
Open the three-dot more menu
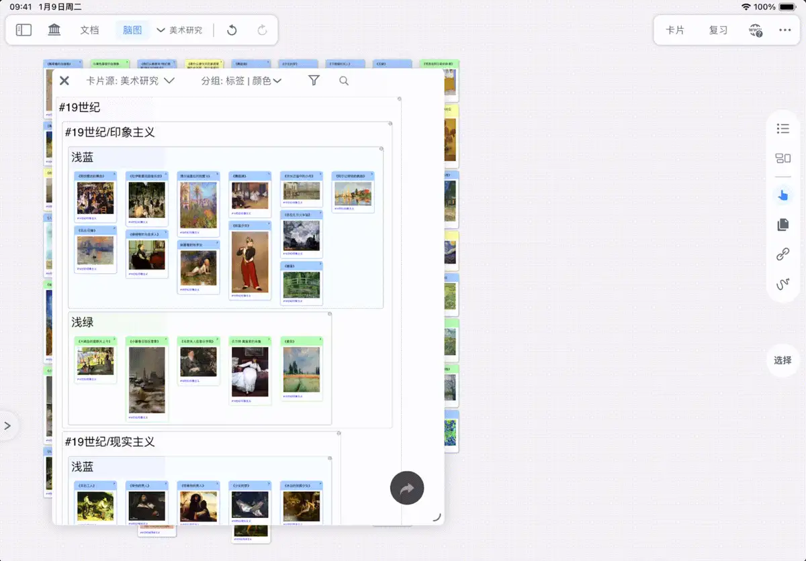coord(785,30)
